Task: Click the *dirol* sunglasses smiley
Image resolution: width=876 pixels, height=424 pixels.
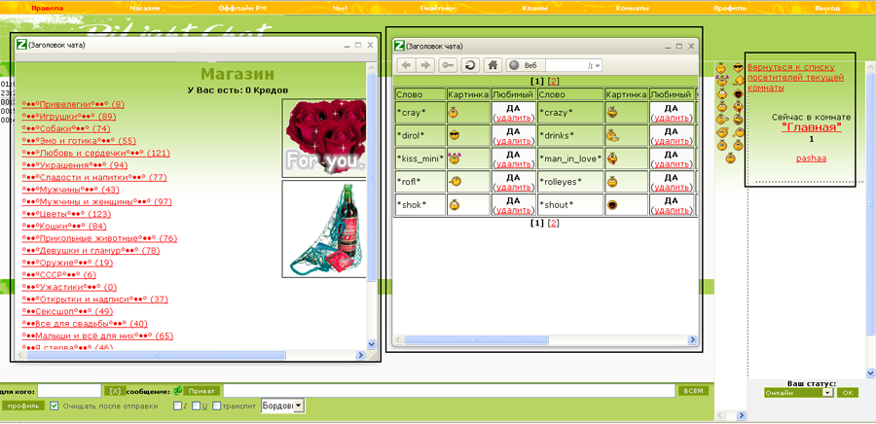Action: tap(454, 134)
